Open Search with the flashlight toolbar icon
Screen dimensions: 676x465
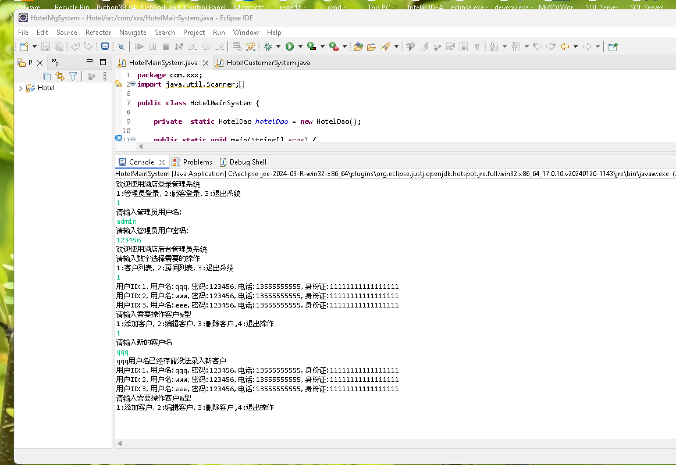[387, 46]
